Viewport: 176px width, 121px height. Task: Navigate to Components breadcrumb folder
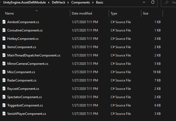coord(80,2)
